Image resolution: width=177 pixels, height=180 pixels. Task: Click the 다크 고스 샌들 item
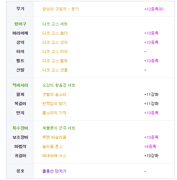click(x=55, y=70)
